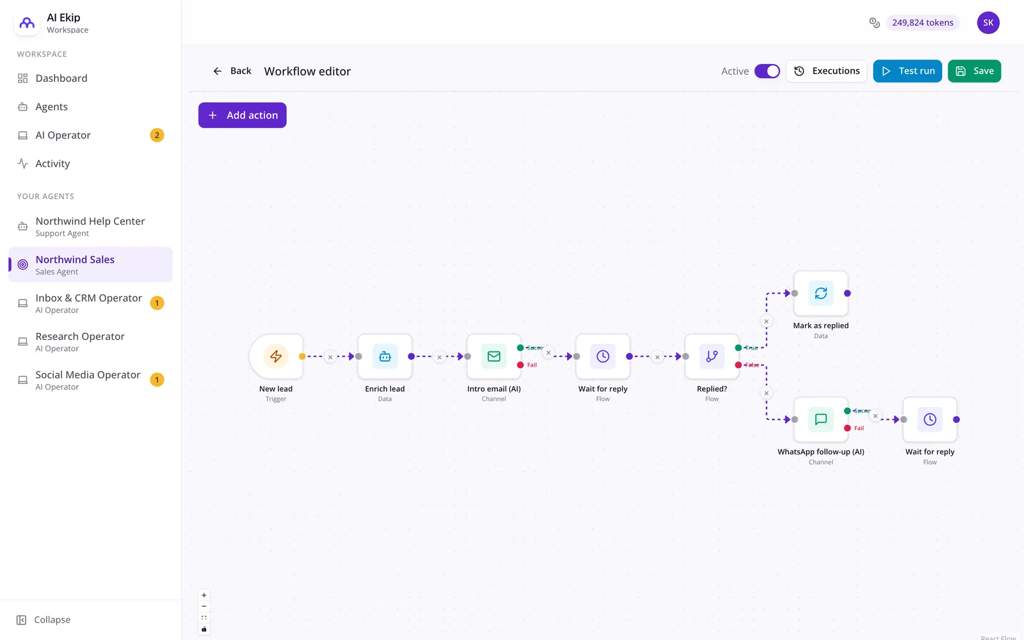Viewport: 1024px width, 640px height.
Task: Open the WhatsApp follow-up (AI) node
Action: point(821,420)
